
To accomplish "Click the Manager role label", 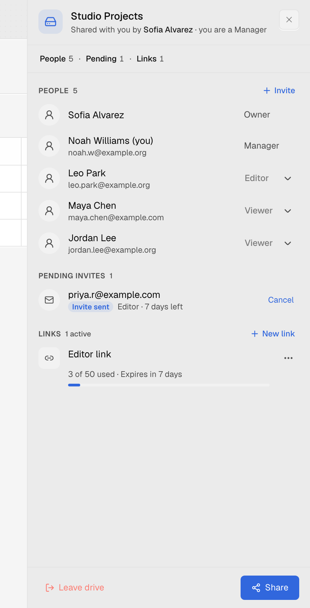I will pos(261,146).
